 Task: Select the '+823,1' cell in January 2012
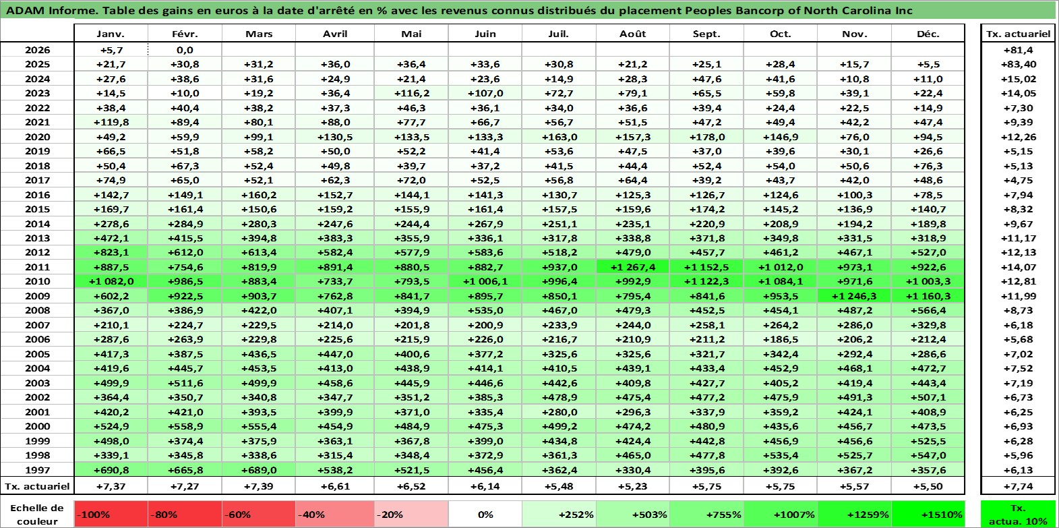pos(111,252)
